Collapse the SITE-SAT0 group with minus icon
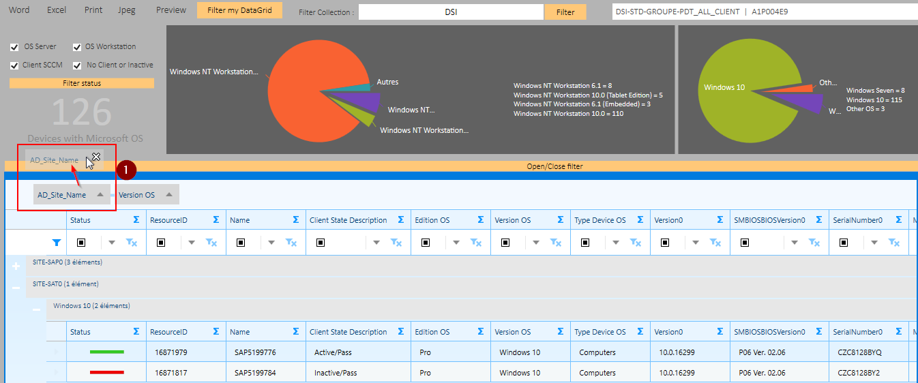Viewport: 918px width, 383px height. [x=16, y=288]
